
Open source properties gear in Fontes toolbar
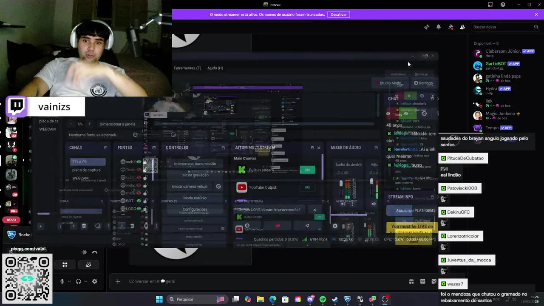pos(146,226)
